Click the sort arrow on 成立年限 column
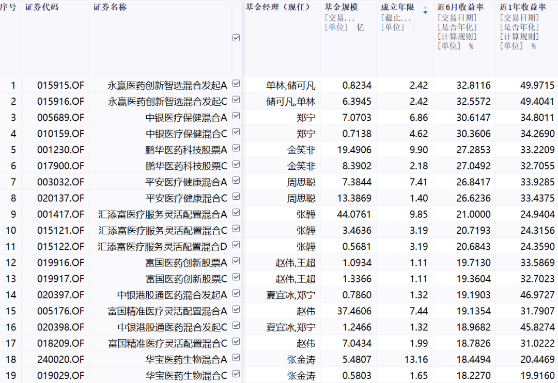Image resolution: width=558 pixels, height=383 pixels. [x=425, y=10]
